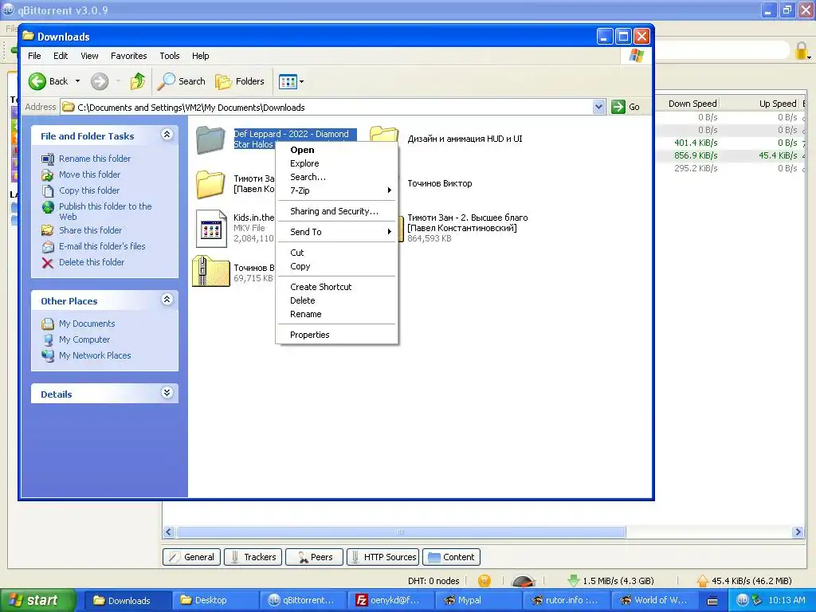Expand the Send To submenu
The width and height of the screenshot is (816, 612).
[x=337, y=232]
